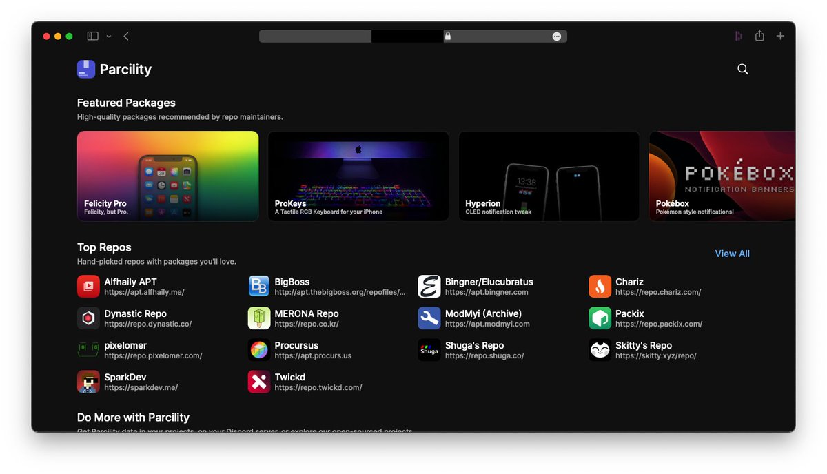Open a new tab with plus icon
The image size is (827, 474).
click(x=780, y=36)
